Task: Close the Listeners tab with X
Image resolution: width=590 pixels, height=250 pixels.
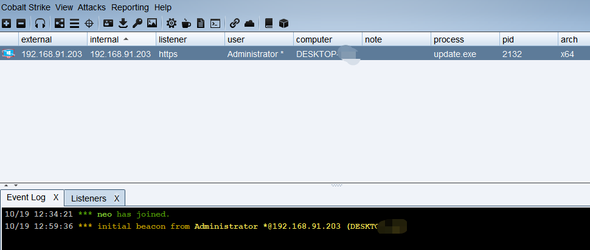Action: coord(117,198)
